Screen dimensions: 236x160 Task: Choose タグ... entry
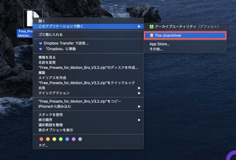tap(88, 145)
